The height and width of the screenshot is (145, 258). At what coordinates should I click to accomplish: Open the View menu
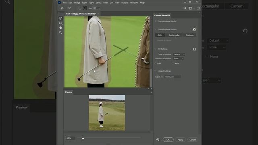click(117, 3)
